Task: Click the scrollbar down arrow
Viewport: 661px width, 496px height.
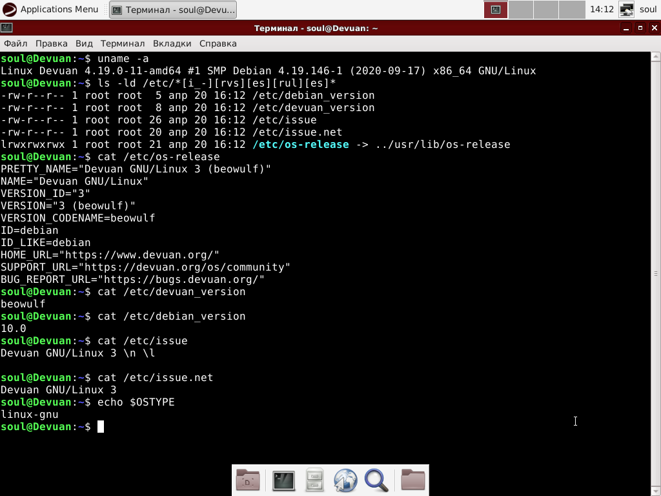Action: (656, 491)
